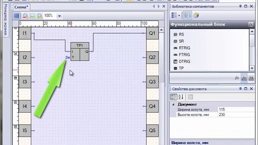The image size is (258, 145).
Task: Click fx icon in Функциональный блок header
Action: 251,25
